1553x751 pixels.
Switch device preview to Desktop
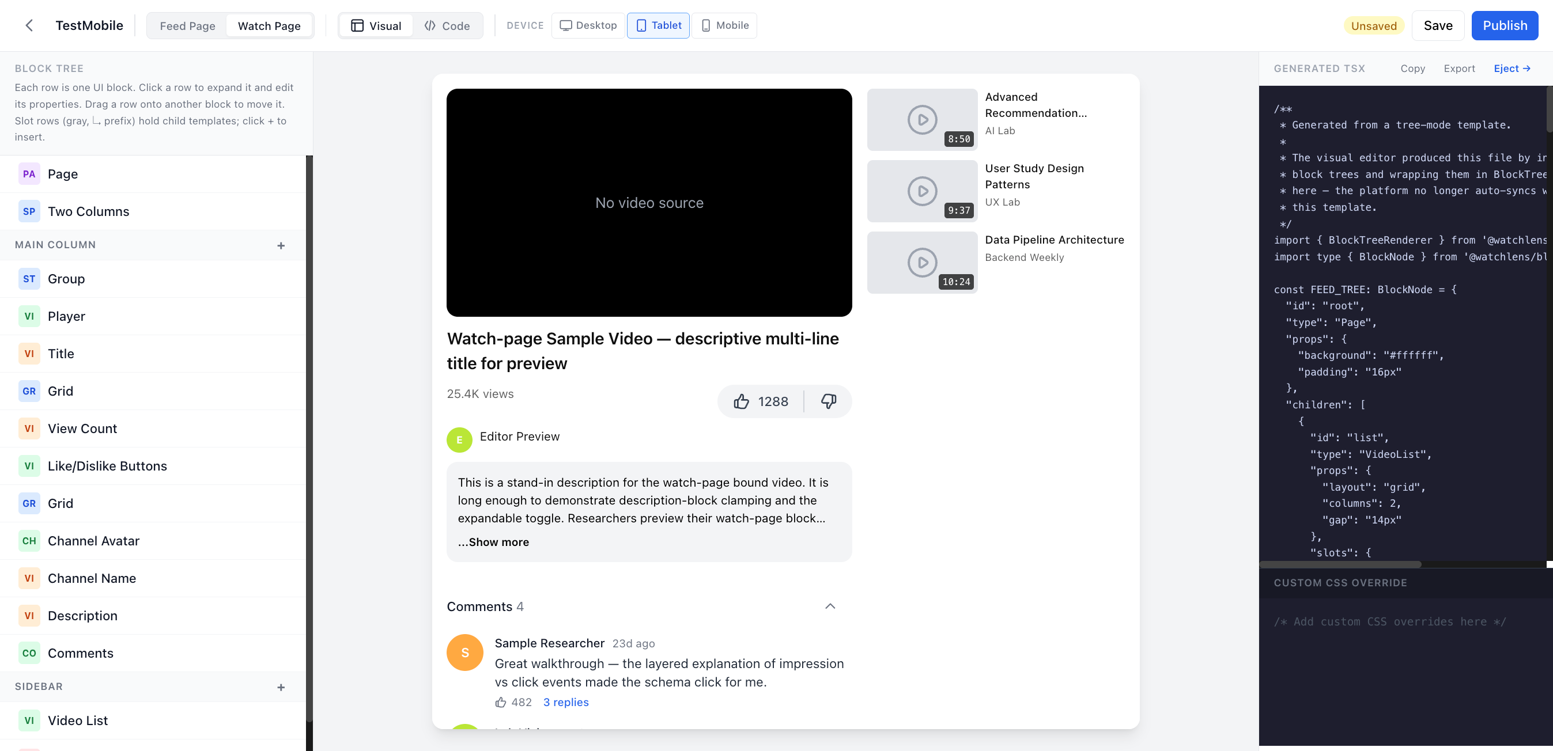click(x=588, y=25)
